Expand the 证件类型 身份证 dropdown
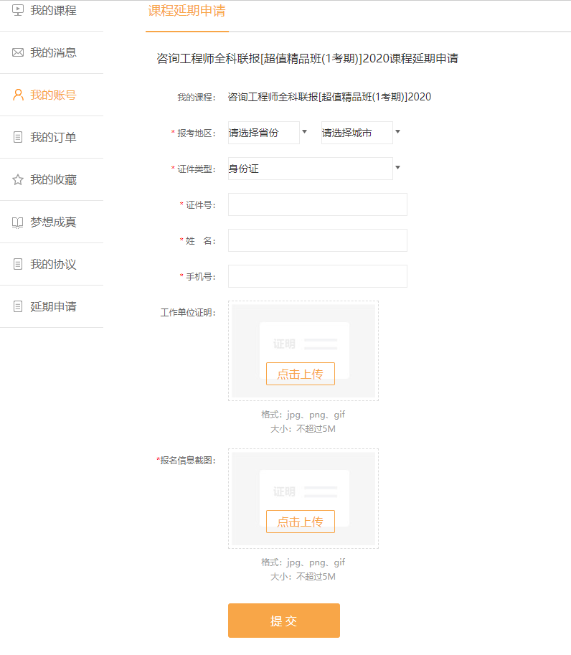The image size is (571, 655). coord(313,169)
